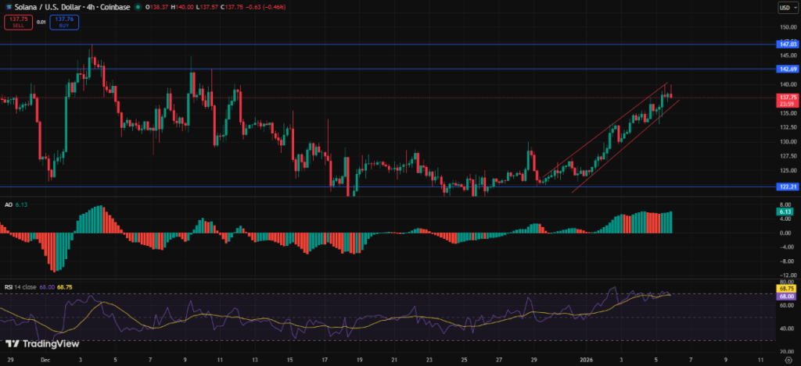This screenshot has height=366, width=801.
Task: Click the red 137.75 current price label
Action: click(x=787, y=97)
